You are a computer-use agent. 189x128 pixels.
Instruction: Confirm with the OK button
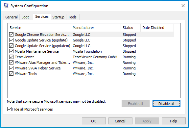[94, 121]
